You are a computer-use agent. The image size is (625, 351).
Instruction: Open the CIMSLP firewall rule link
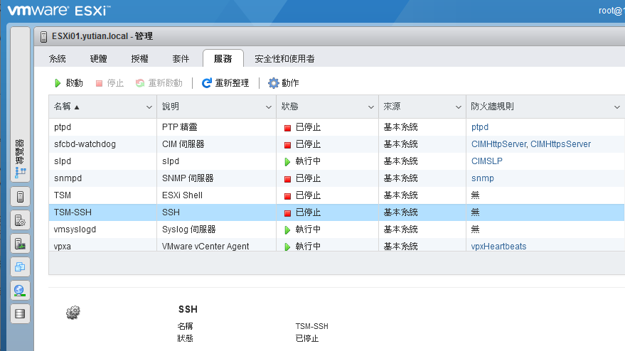486,161
